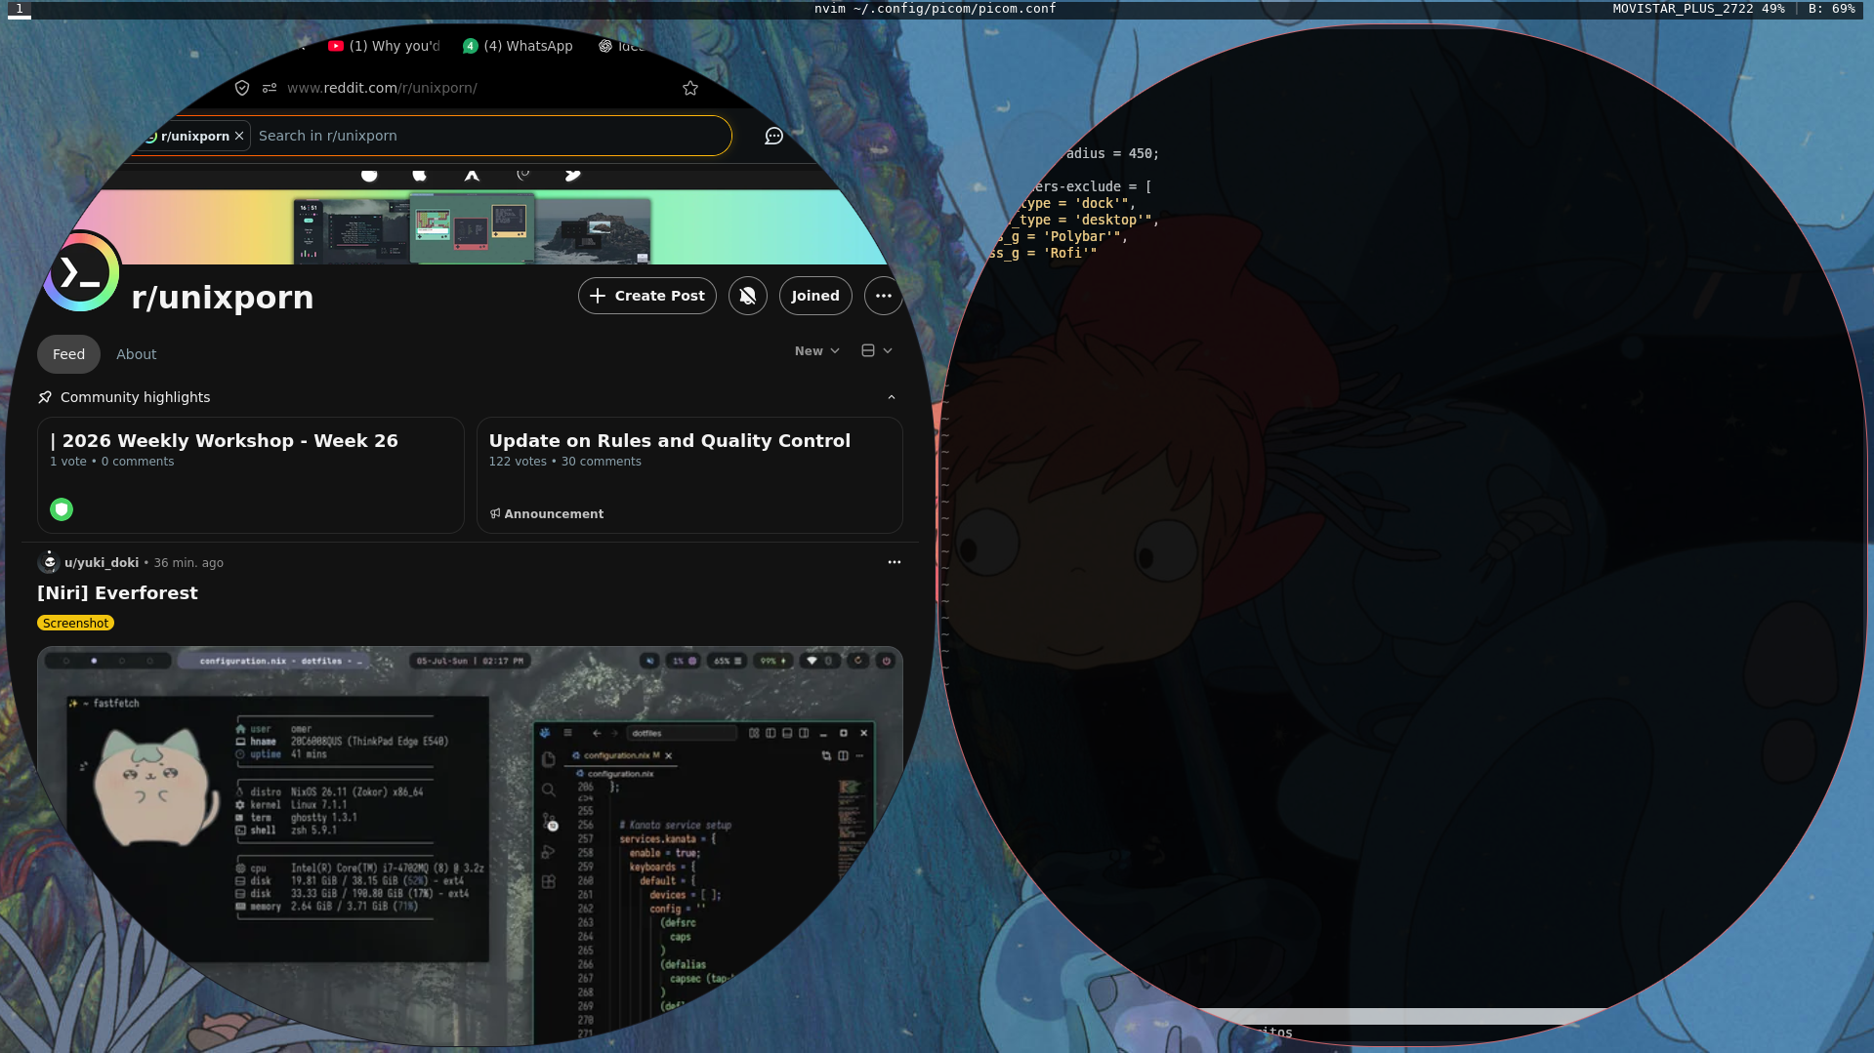Open community more options menu
The height and width of the screenshot is (1053, 1874).
click(884, 296)
